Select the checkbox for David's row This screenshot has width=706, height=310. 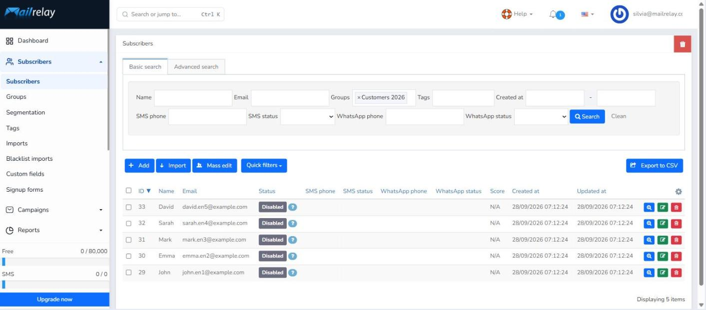(x=129, y=207)
